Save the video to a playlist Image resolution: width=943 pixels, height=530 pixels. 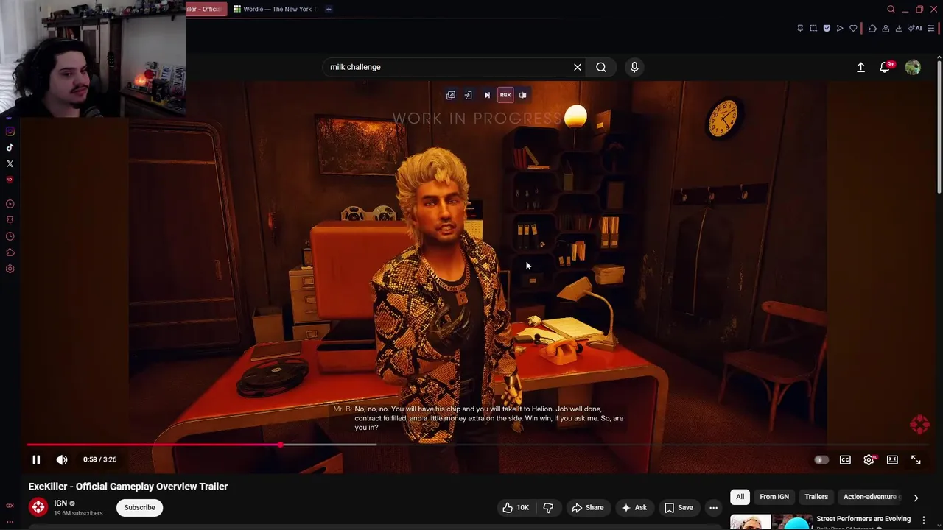click(679, 507)
